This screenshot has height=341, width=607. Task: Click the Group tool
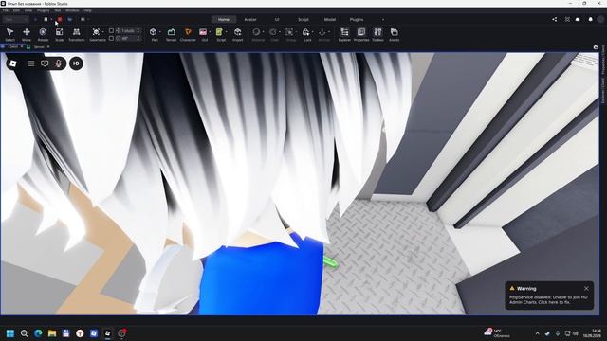[x=289, y=34]
